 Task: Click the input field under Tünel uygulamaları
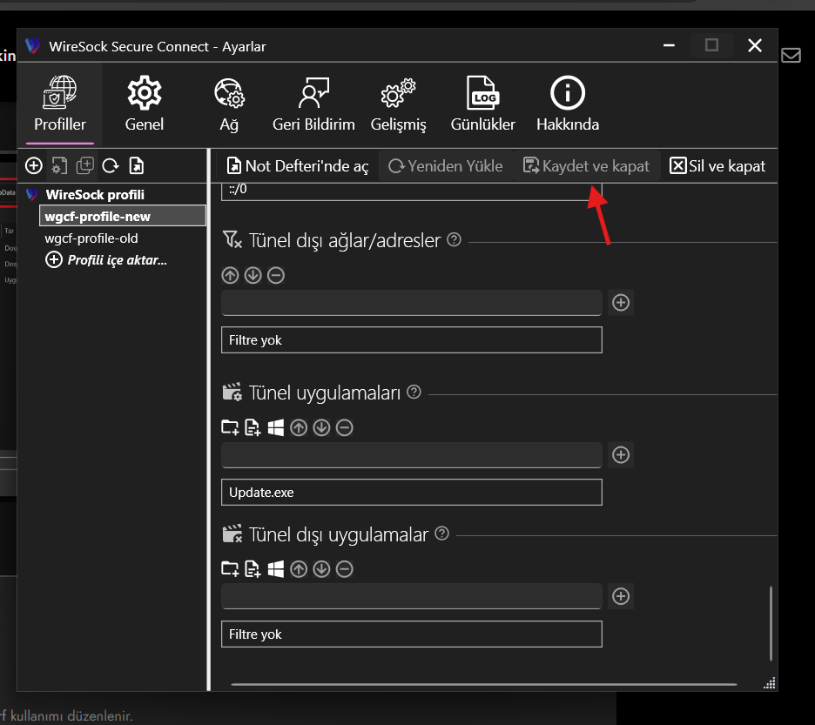click(x=412, y=454)
